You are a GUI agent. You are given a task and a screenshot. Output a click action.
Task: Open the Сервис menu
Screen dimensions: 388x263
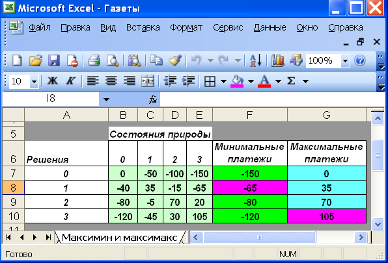(228, 27)
